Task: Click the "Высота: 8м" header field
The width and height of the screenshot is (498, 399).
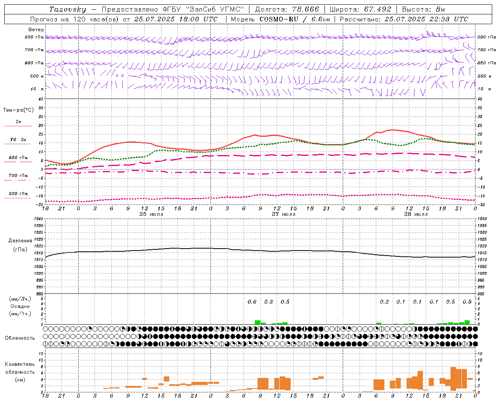Action: [423, 9]
